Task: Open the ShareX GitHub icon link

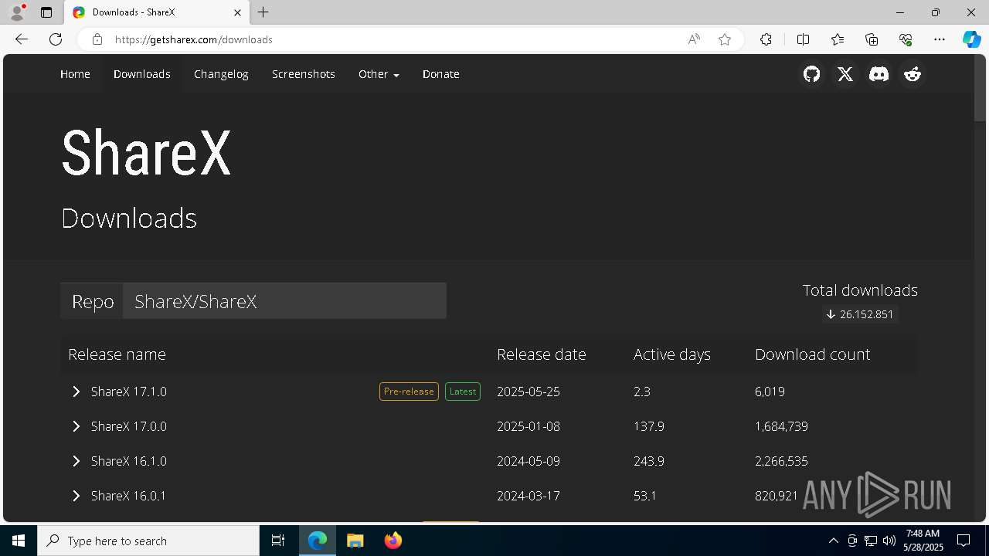Action: [811, 74]
